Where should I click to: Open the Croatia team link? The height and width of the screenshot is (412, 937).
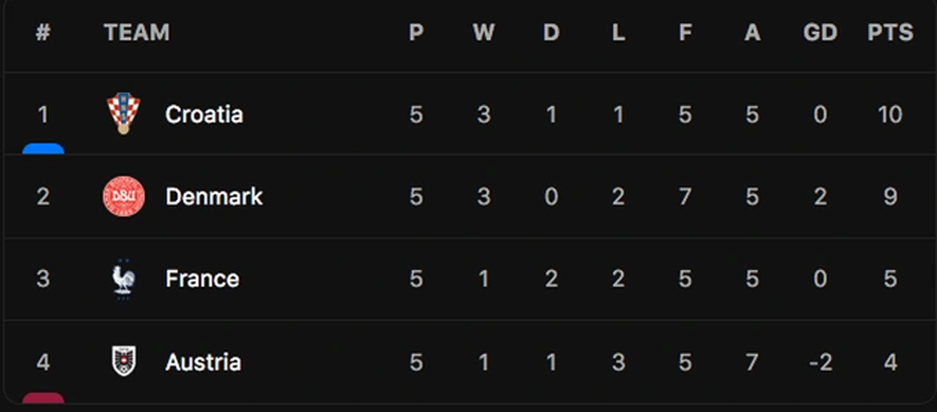click(x=203, y=114)
